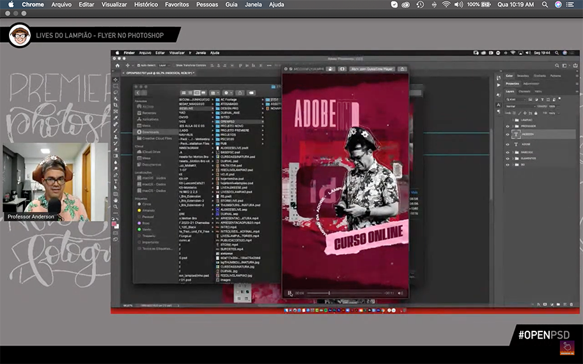Select the Clone Stamp tool

click(x=116, y=137)
